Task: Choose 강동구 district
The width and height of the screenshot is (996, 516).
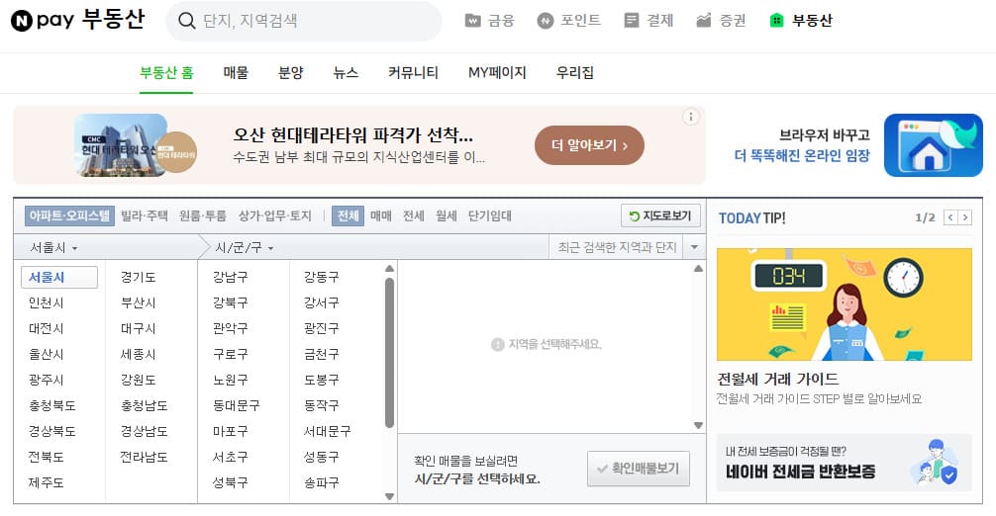Action: coord(322,277)
